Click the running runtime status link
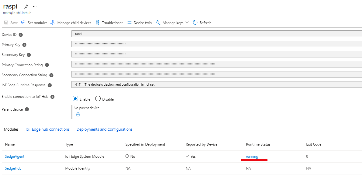 coord(252,157)
